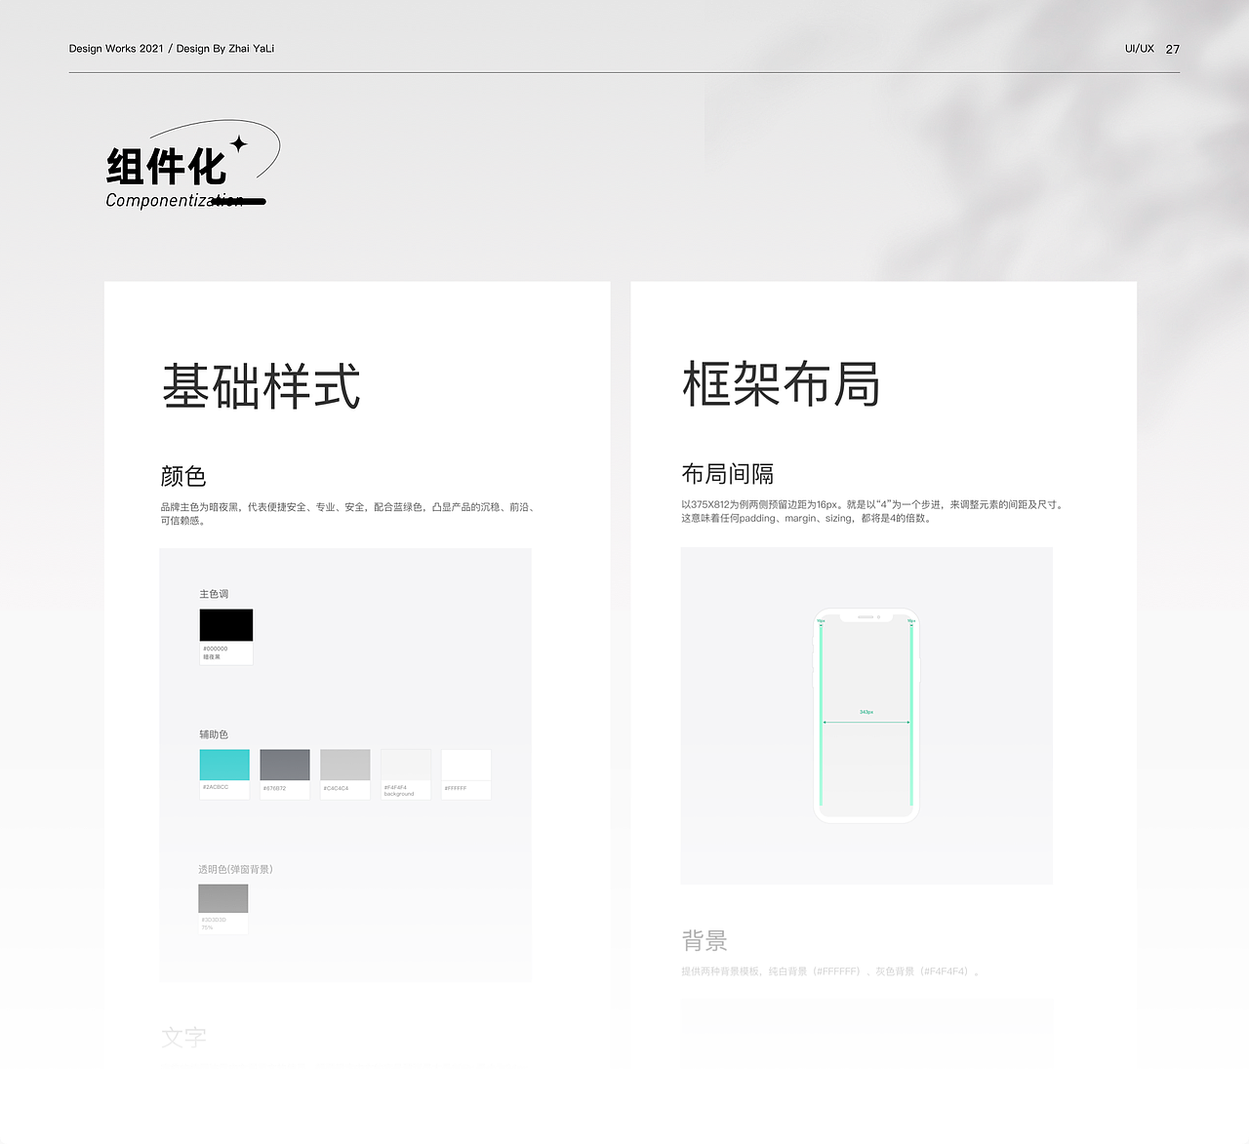This screenshot has width=1249, height=1144.
Task: Click page number 27
Action: pyautogui.click(x=1173, y=49)
